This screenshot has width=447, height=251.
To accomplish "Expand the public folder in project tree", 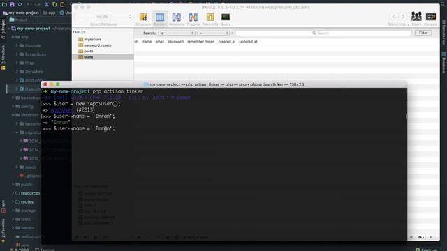I will point(13,184).
